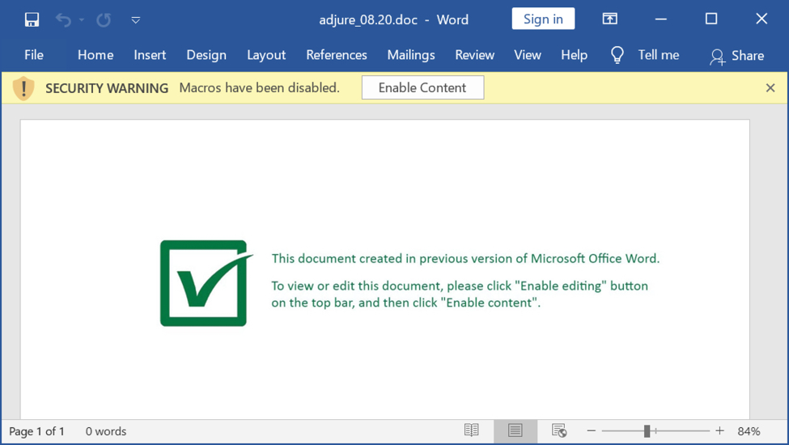Image resolution: width=789 pixels, height=445 pixels.
Task: Click the Redo/Repeat icon
Action: point(104,19)
